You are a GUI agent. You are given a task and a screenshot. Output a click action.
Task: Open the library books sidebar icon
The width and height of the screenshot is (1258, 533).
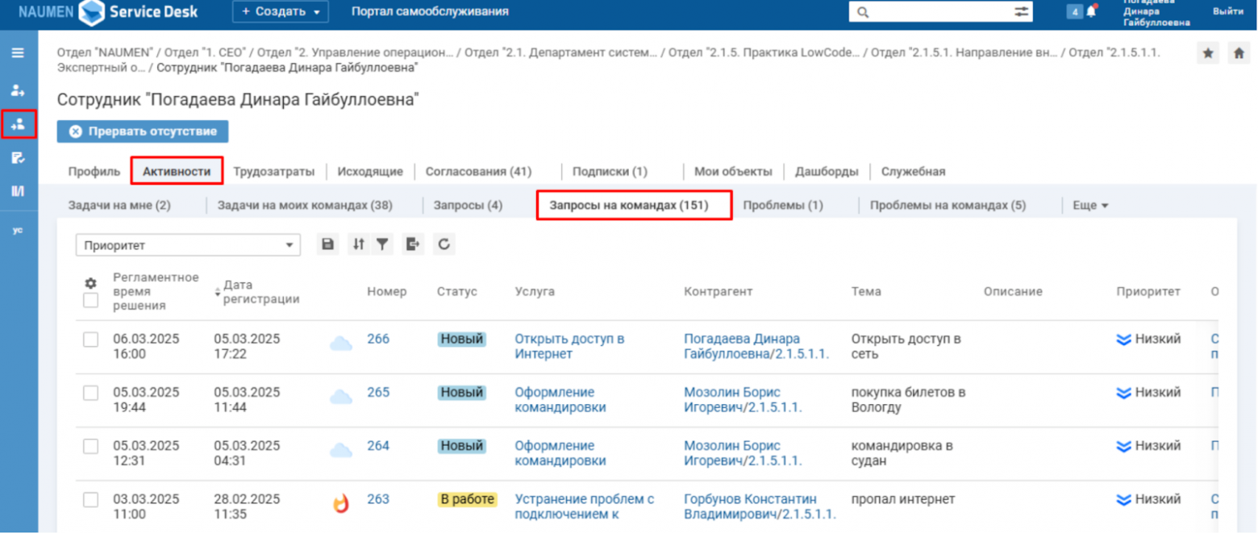click(18, 191)
